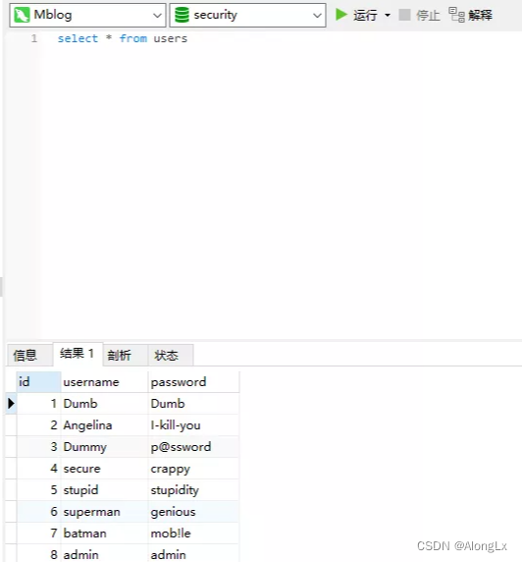The width and height of the screenshot is (522, 562).
Task: Click the green Run play icon
Action: pyautogui.click(x=341, y=15)
